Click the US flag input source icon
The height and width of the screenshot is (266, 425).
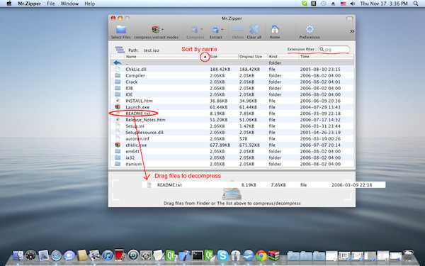[343, 4]
